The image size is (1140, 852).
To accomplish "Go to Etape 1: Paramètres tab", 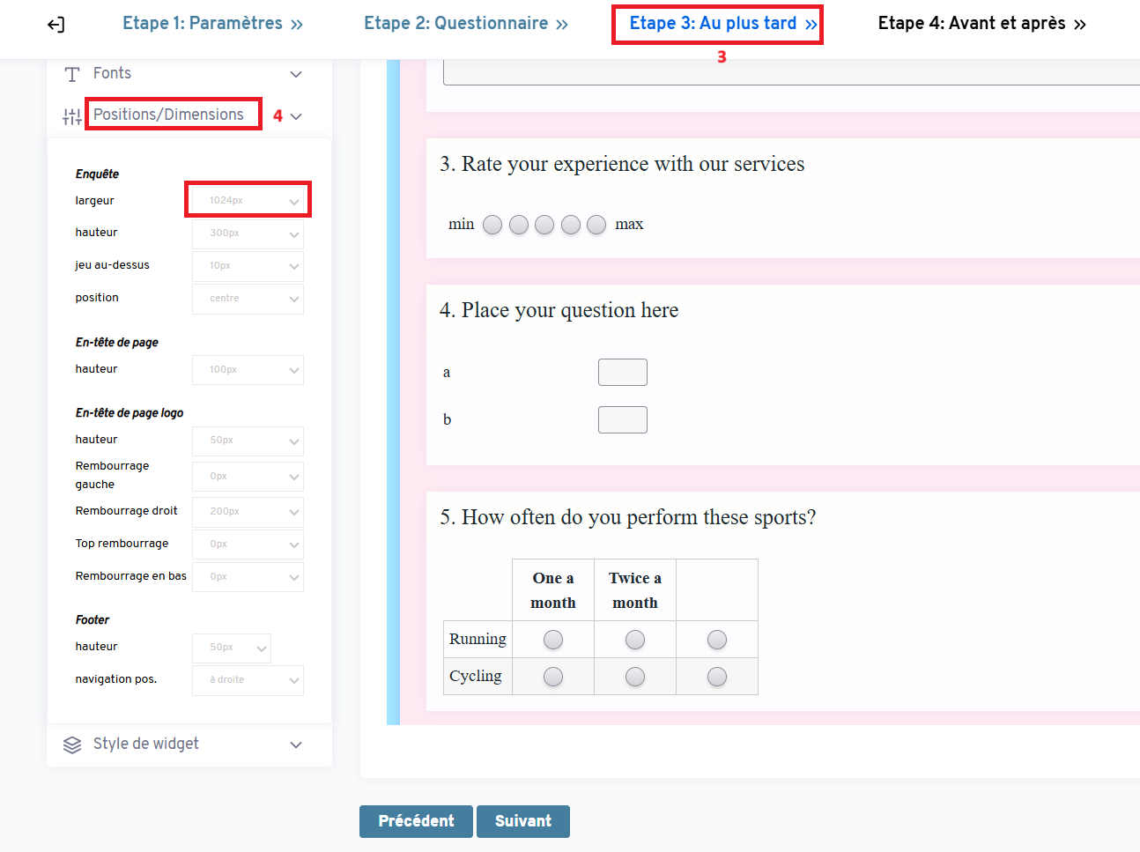I will click(203, 24).
